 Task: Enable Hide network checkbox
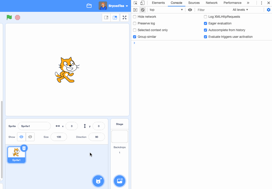(135, 17)
